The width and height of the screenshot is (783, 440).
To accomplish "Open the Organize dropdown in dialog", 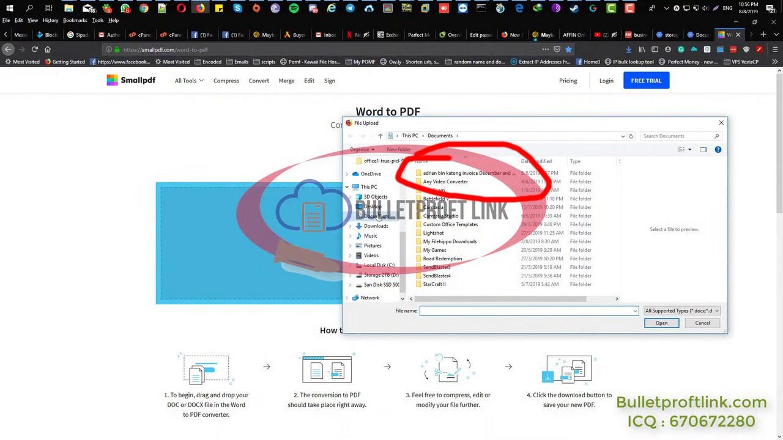I will click(x=362, y=149).
